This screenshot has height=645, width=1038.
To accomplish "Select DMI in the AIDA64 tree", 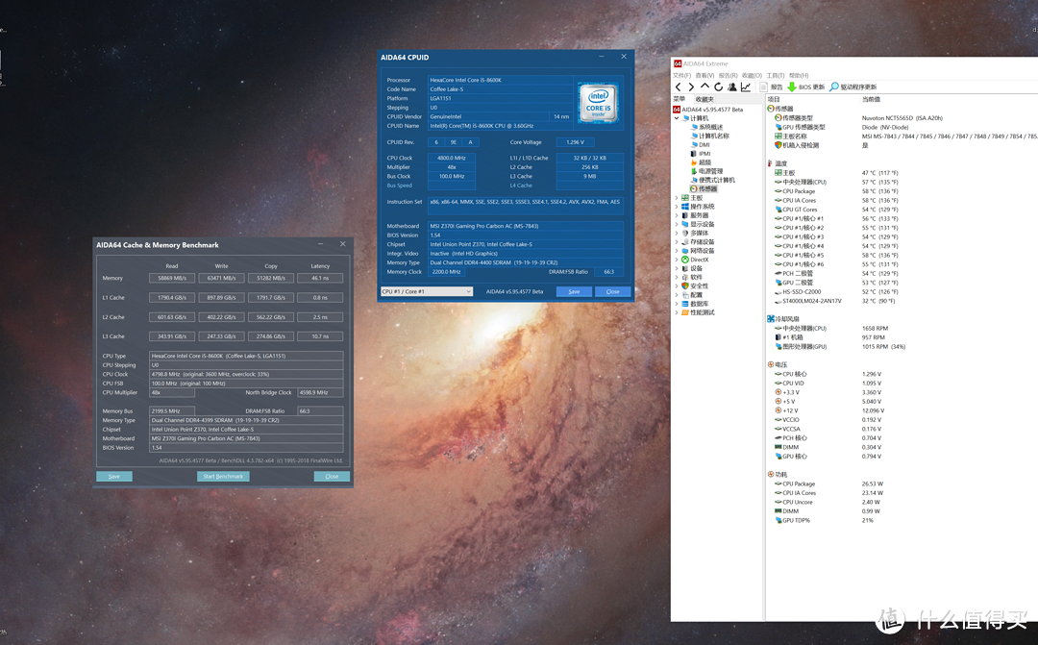I will (701, 144).
